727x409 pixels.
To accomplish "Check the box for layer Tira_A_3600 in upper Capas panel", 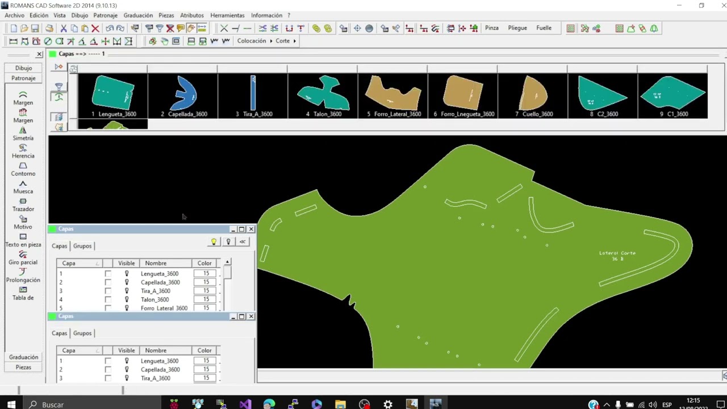I will coord(108,291).
